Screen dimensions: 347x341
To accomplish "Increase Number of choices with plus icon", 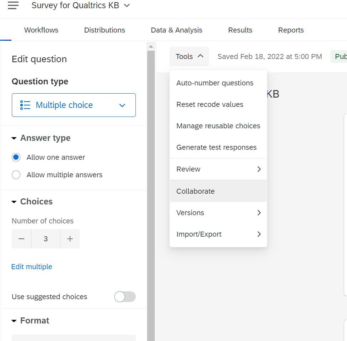I will click(70, 238).
